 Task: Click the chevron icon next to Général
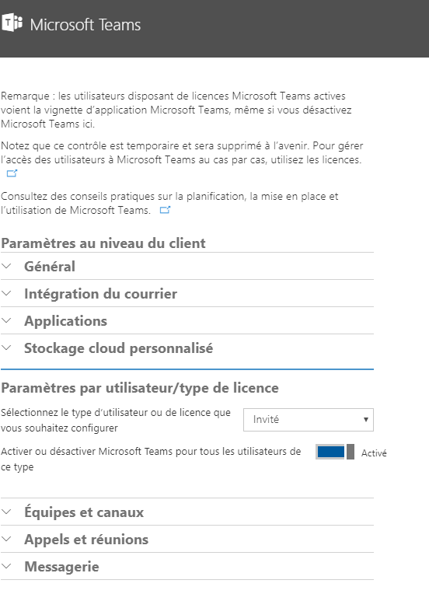click(6, 266)
